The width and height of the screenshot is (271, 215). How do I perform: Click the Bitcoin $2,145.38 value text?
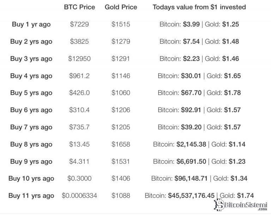click(x=180, y=145)
